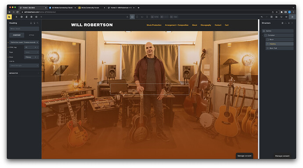
Task: Switch to the Home-2 (Builder) browser tab
Action: click(x=33, y=8)
